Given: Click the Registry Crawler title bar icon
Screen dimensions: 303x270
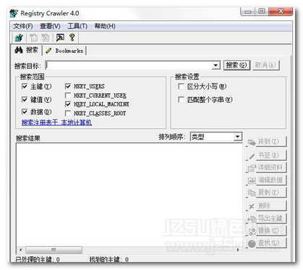Looking at the screenshot, I should coord(14,13).
